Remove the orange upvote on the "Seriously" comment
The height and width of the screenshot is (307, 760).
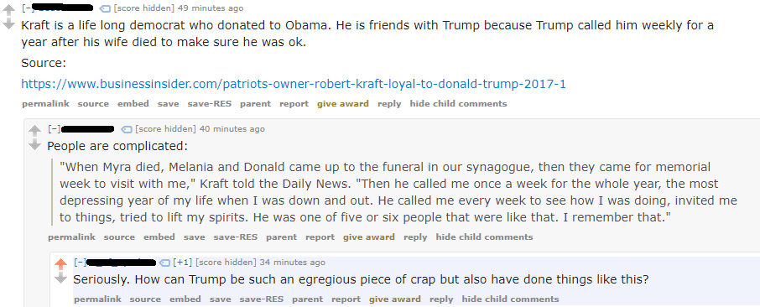point(60,264)
